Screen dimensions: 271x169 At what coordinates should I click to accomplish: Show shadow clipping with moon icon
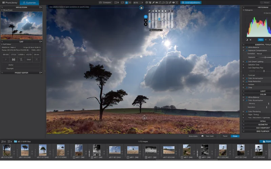pyautogui.click(x=247, y=40)
